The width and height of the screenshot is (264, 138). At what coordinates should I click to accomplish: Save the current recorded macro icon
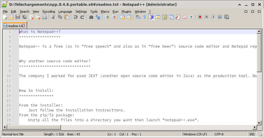[227, 17]
